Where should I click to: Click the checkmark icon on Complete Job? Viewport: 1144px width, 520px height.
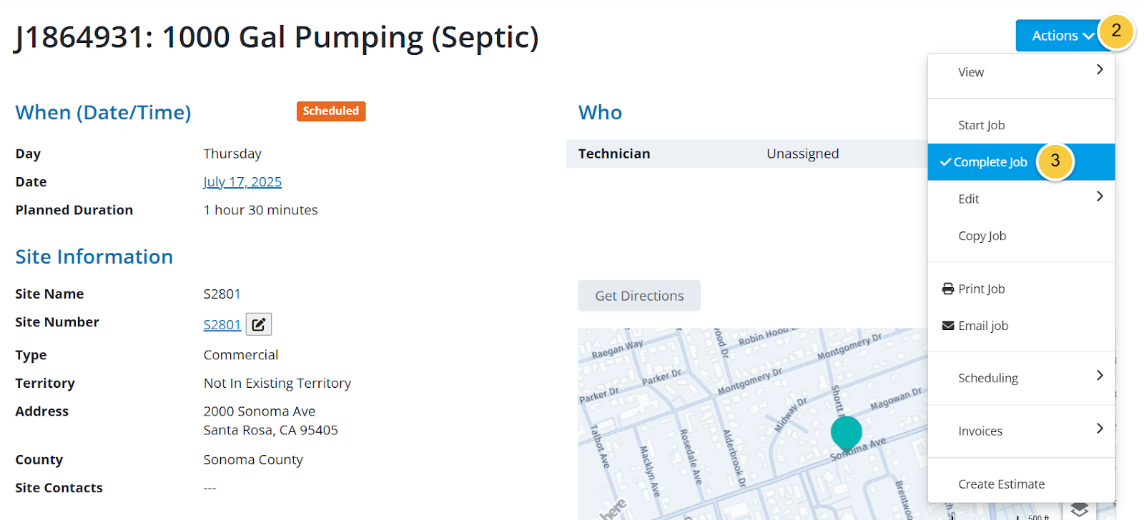[945, 162]
